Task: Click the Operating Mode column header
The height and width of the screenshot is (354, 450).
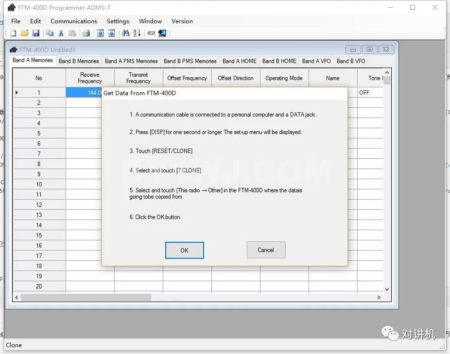Action: [284, 78]
